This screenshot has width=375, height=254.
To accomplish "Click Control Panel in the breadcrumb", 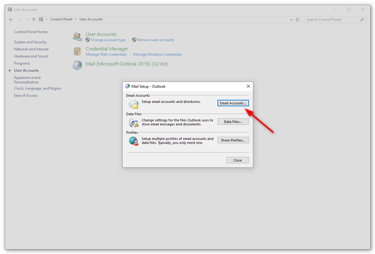I will (61, 19).
